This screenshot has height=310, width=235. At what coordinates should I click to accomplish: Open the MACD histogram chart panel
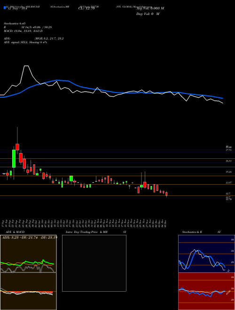click(x=28, y=291)
